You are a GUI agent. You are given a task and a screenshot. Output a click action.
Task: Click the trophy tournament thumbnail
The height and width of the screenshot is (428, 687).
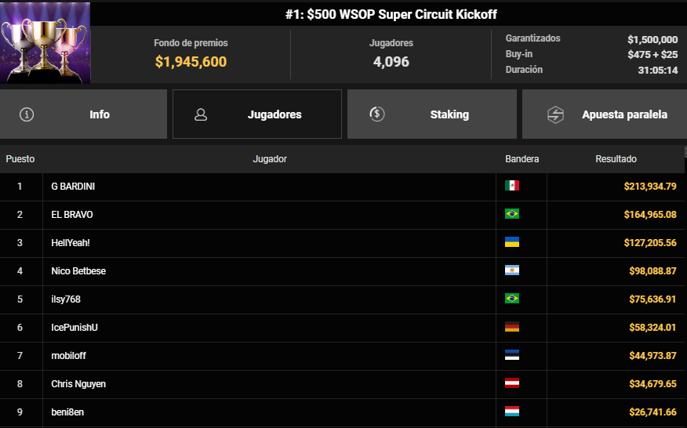point(45,42)
